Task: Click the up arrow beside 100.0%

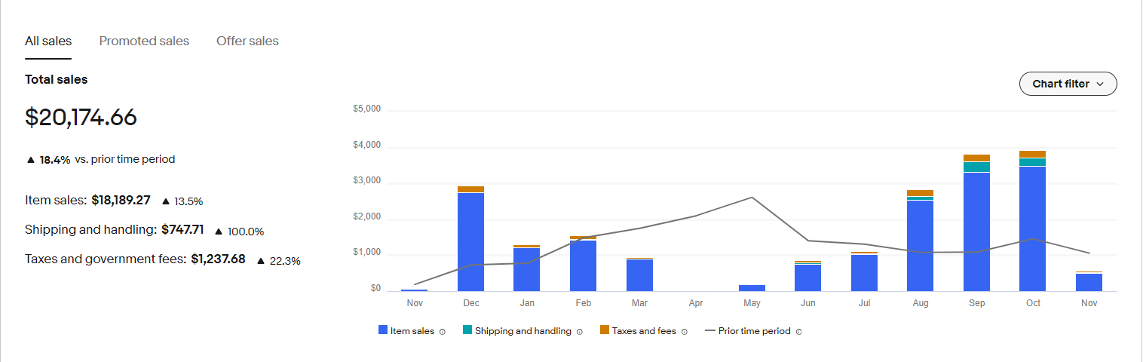Action: tap(219, 231)
